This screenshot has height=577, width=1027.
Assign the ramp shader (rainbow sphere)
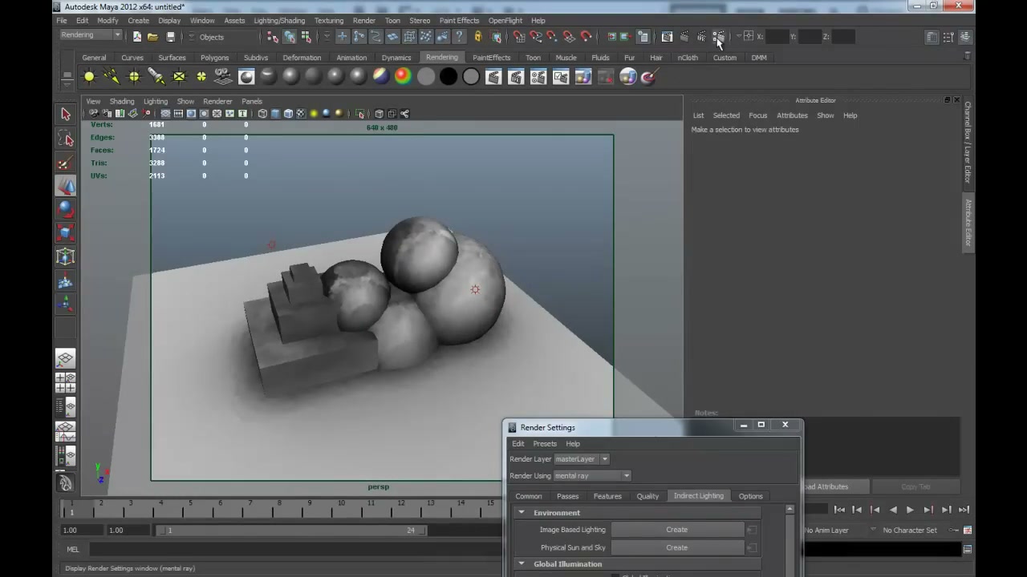404,77
